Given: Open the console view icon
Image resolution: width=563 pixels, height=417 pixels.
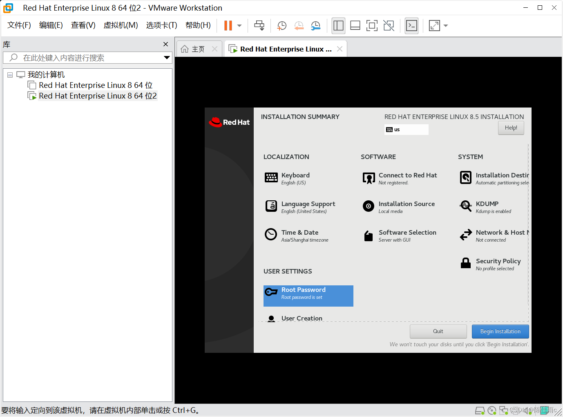Looking at the screenshot, I should (411, 25).
